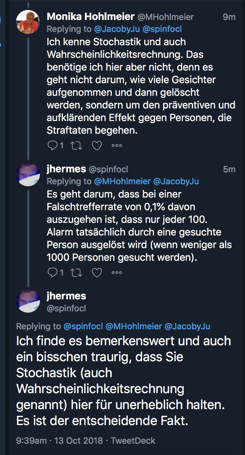Open more options on jhermes' 5m tweet
The image size is (245, 455).
[x=117, y=272]
